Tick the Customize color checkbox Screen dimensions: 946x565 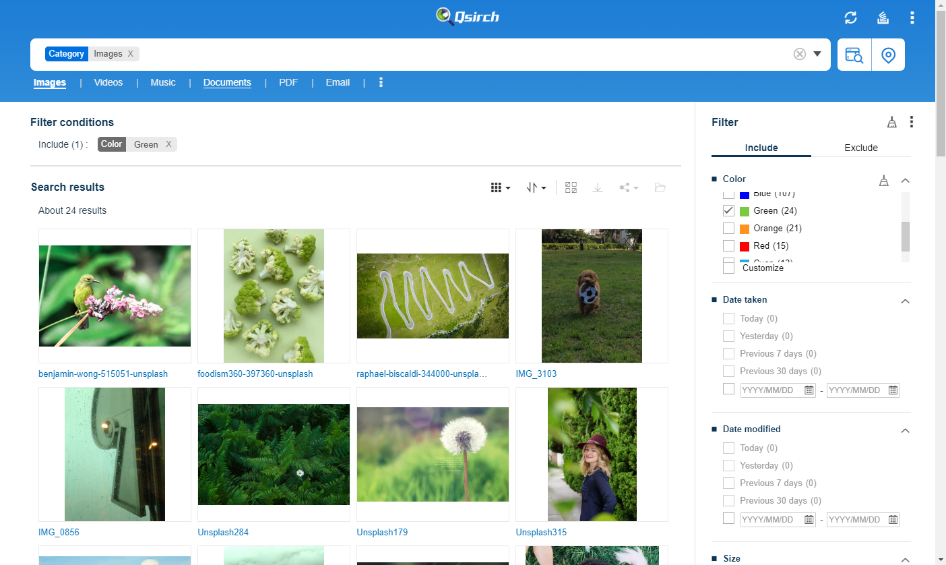[x=728, y=268]
